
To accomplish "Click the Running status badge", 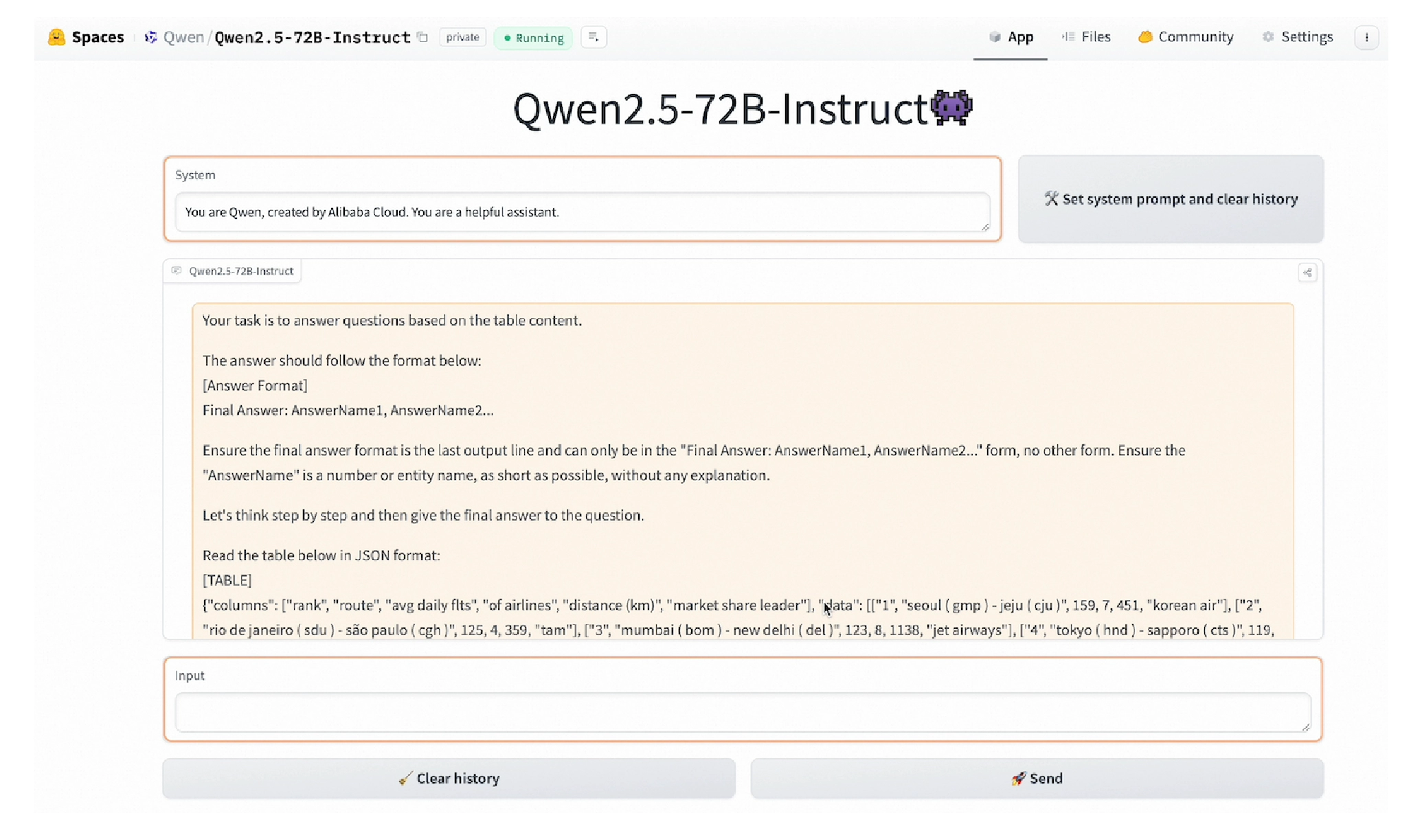I will point(533,38).
